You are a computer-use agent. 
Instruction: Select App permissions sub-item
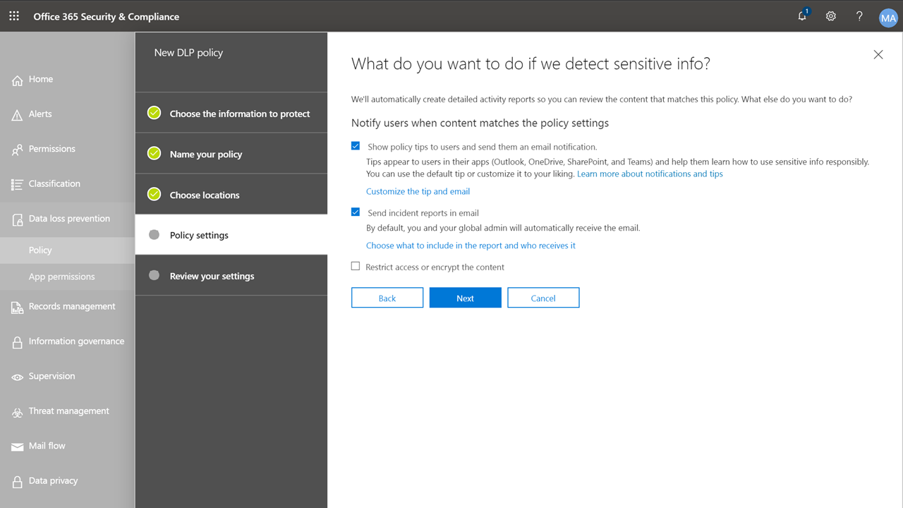point(67,277)
